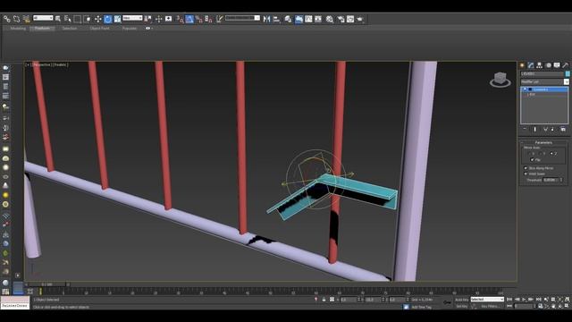The width and height of the screenshot is (572, 322).
Task: Collapse the Parameters rollout
Action: click(543, 142)
